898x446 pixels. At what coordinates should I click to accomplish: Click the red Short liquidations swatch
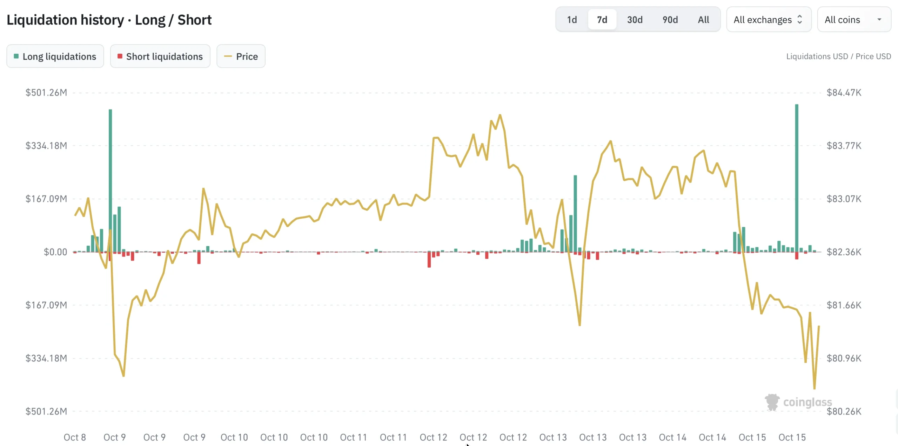click(x=120, y=56)
